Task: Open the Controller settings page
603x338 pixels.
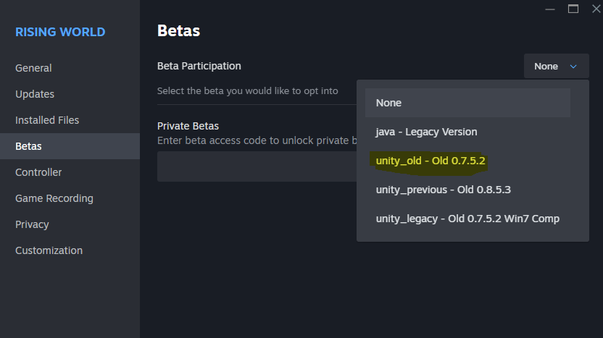Action: [38, 172]
